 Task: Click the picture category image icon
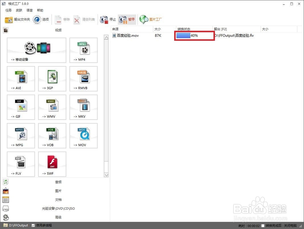click(x=5, y=191)
